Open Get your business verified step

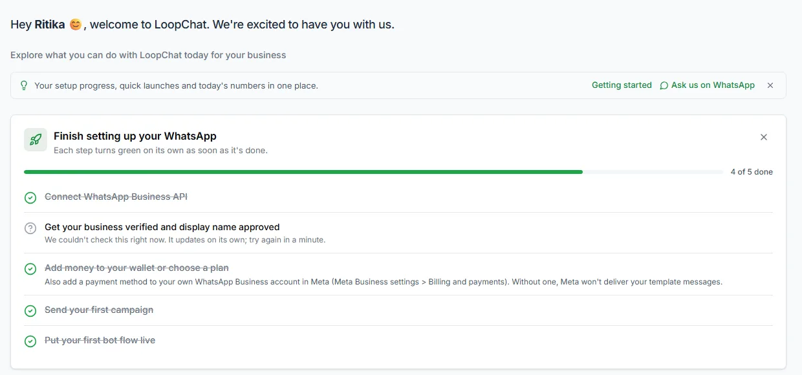[162, 227]
